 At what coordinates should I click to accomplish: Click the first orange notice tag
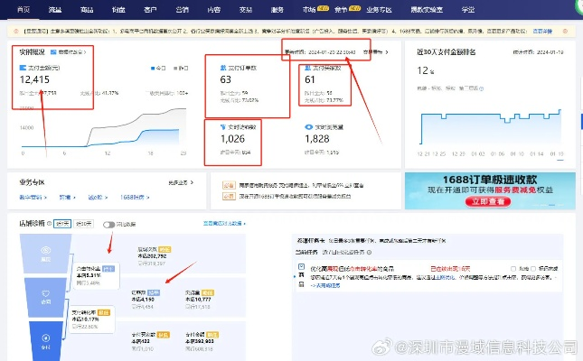pos(229,185)
